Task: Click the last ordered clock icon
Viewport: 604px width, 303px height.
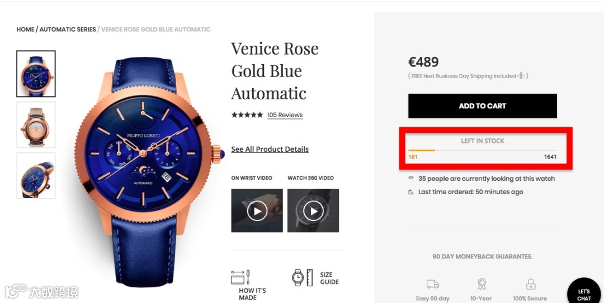Action: pos(411,192)
